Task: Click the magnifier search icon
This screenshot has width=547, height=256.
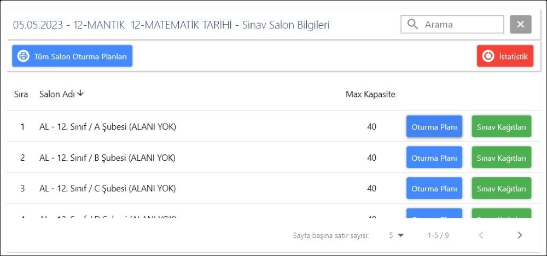Action: click(x=412, y=25)
